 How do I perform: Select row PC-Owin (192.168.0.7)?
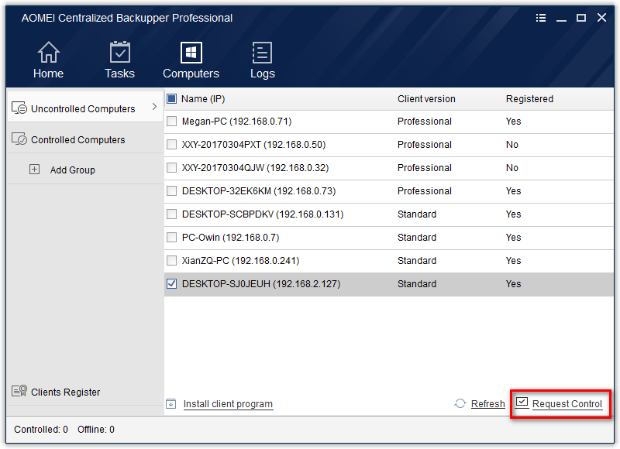(389, 238)
